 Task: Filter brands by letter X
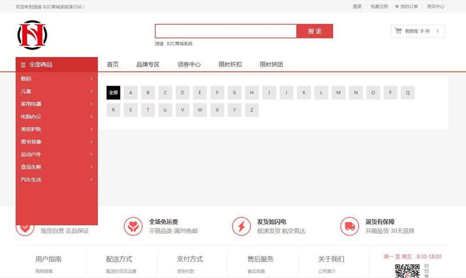pyautogui.click(x=217, y=110)
